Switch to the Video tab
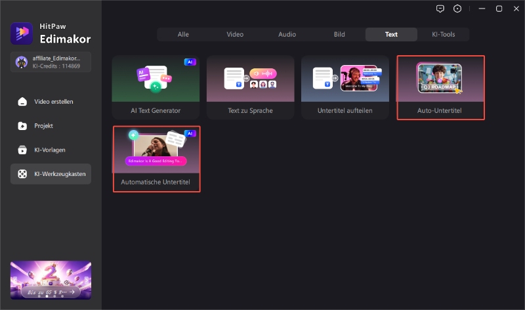 pos(235,35)
